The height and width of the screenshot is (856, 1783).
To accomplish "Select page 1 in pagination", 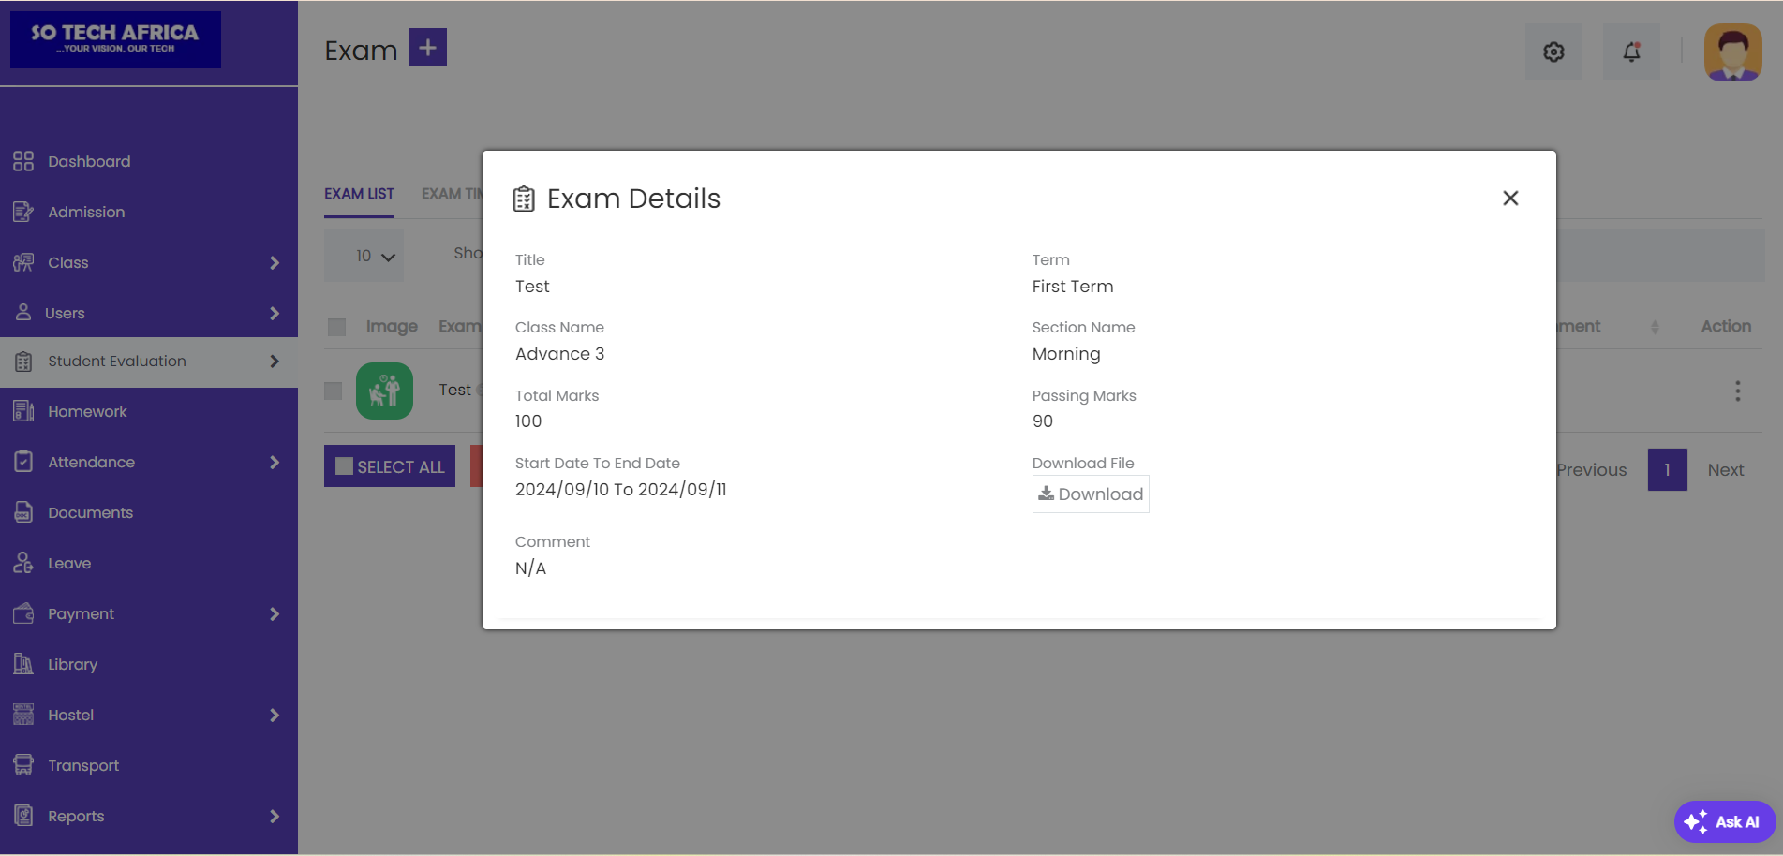I will tap(1667, 470).
